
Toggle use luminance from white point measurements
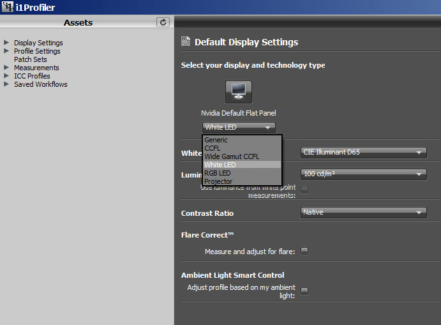click(x=304, y=190)
